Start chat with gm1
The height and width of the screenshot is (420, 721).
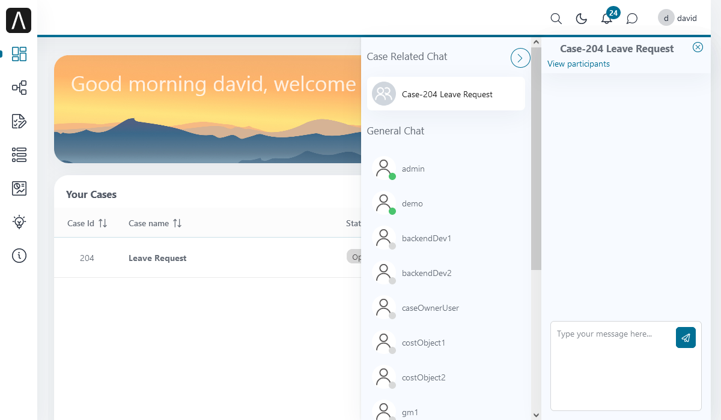point(446,412)
